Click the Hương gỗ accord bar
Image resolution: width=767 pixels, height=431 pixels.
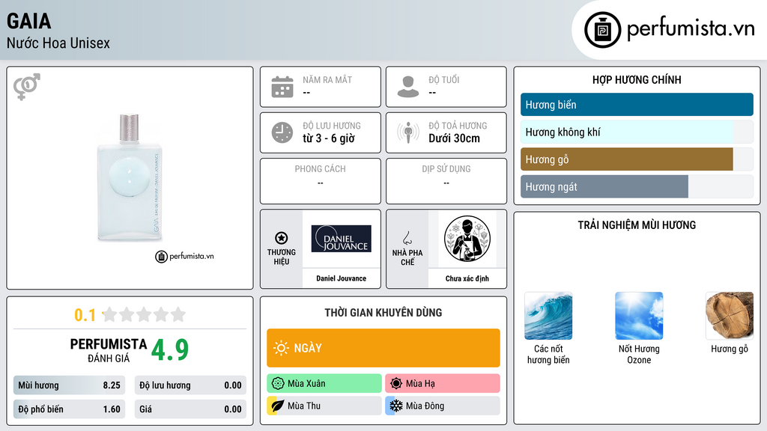pos(637,159)
